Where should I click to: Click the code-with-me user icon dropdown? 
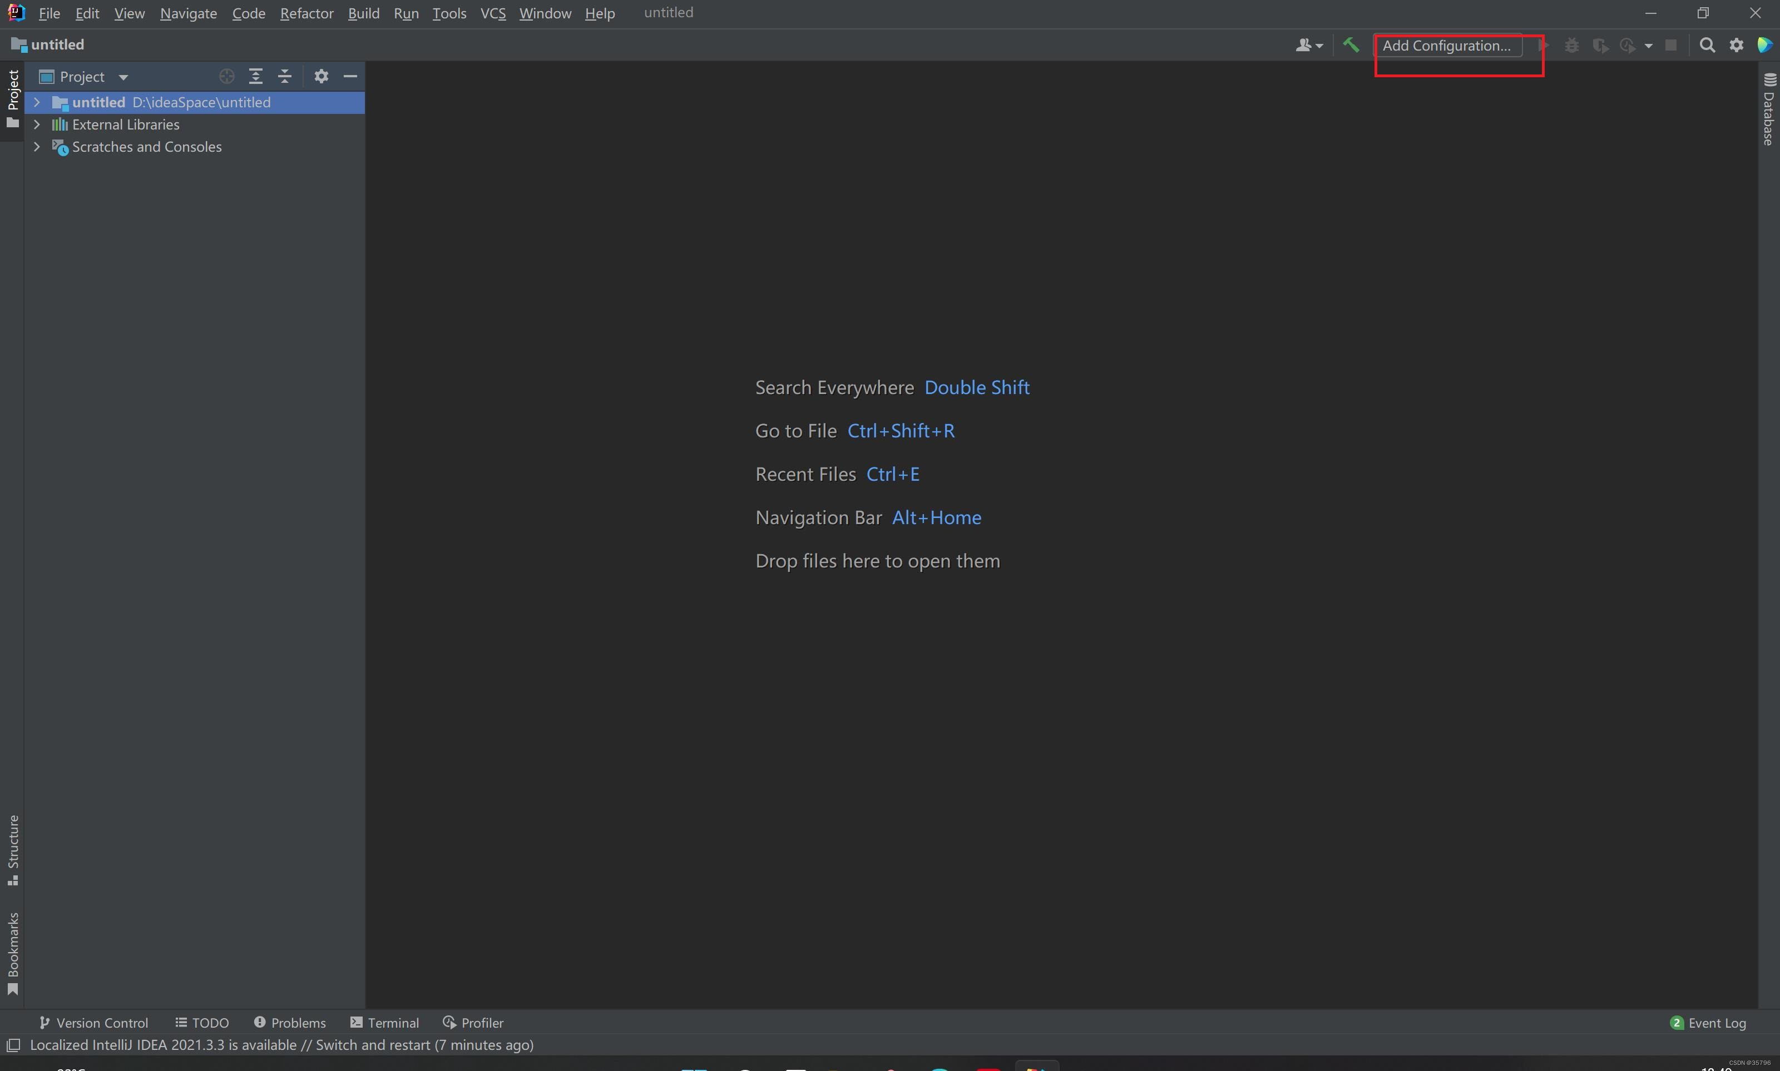[x=1308, y=46]
